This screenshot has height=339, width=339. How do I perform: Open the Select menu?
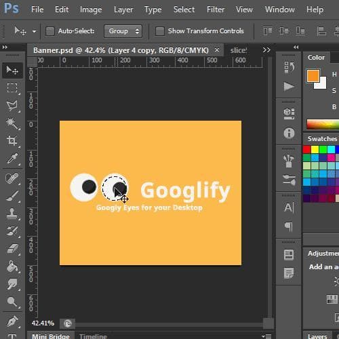(x=184, y=9)
